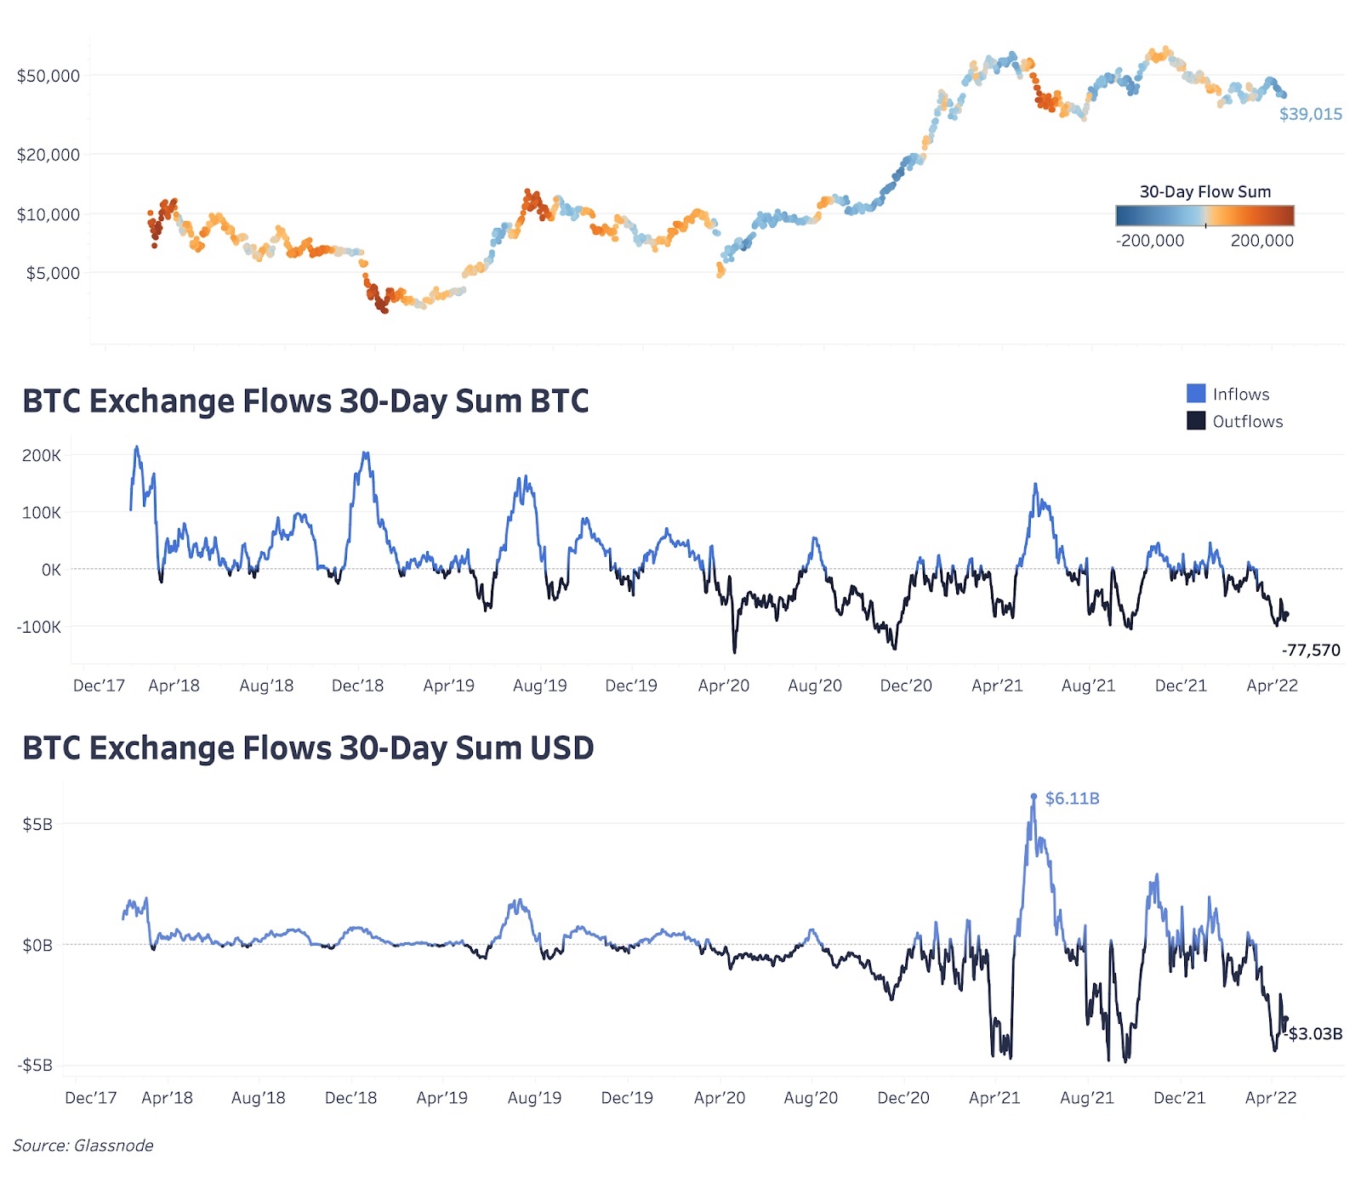Screen dimensions: 1361x1177
Task: Click the 'Source: Glassnode' credit text
Action: point(83,1146)
